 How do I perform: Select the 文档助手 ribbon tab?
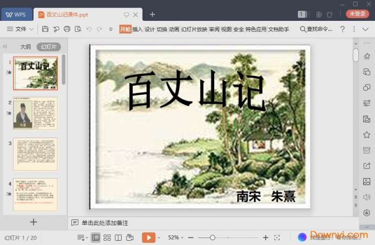(x=279, y=29)
